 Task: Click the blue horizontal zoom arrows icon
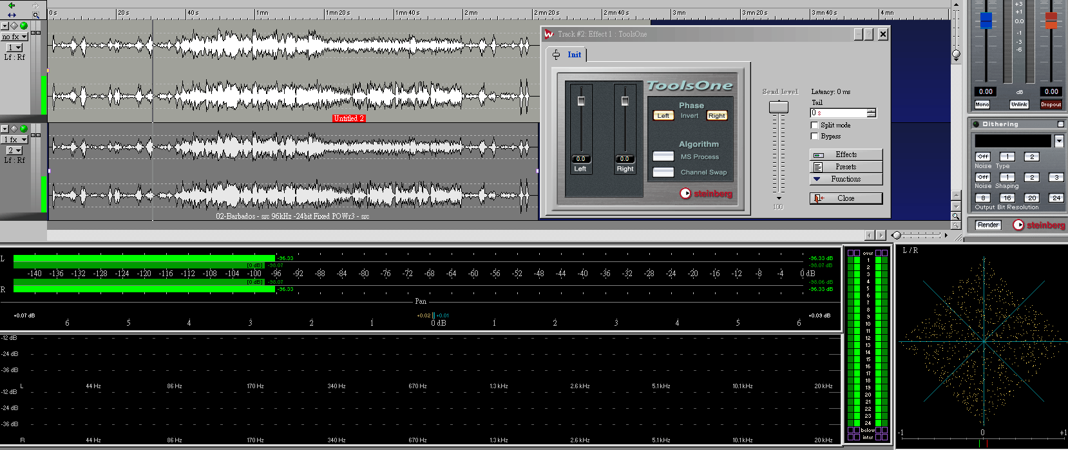tap(11, 15)
